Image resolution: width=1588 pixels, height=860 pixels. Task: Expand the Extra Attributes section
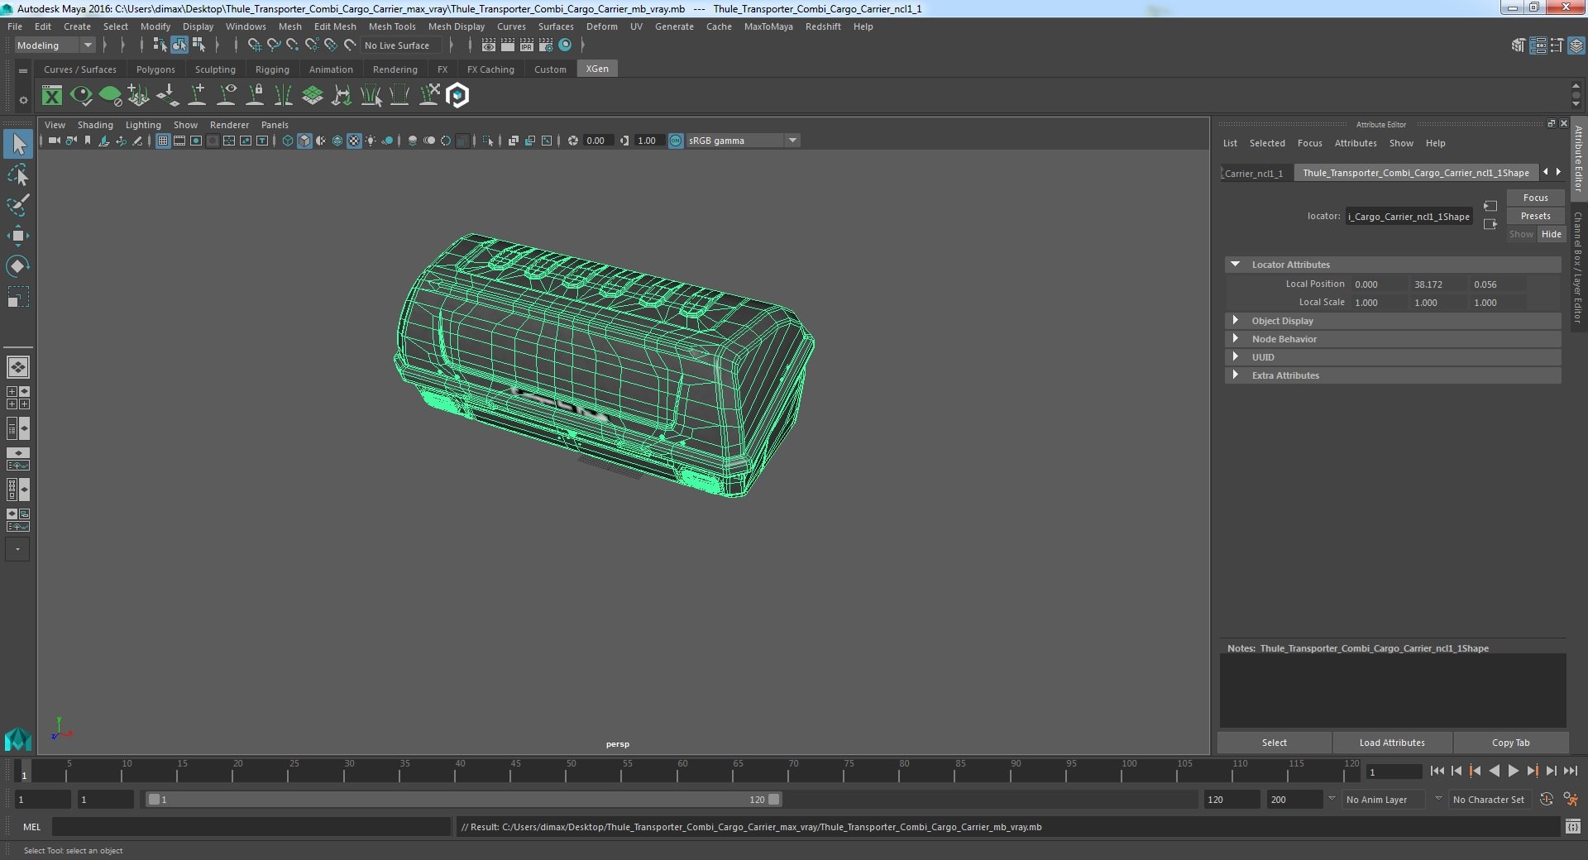1235,375
